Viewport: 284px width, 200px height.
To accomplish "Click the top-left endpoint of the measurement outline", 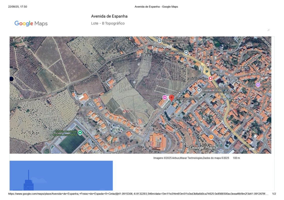I will coord(157,86).
